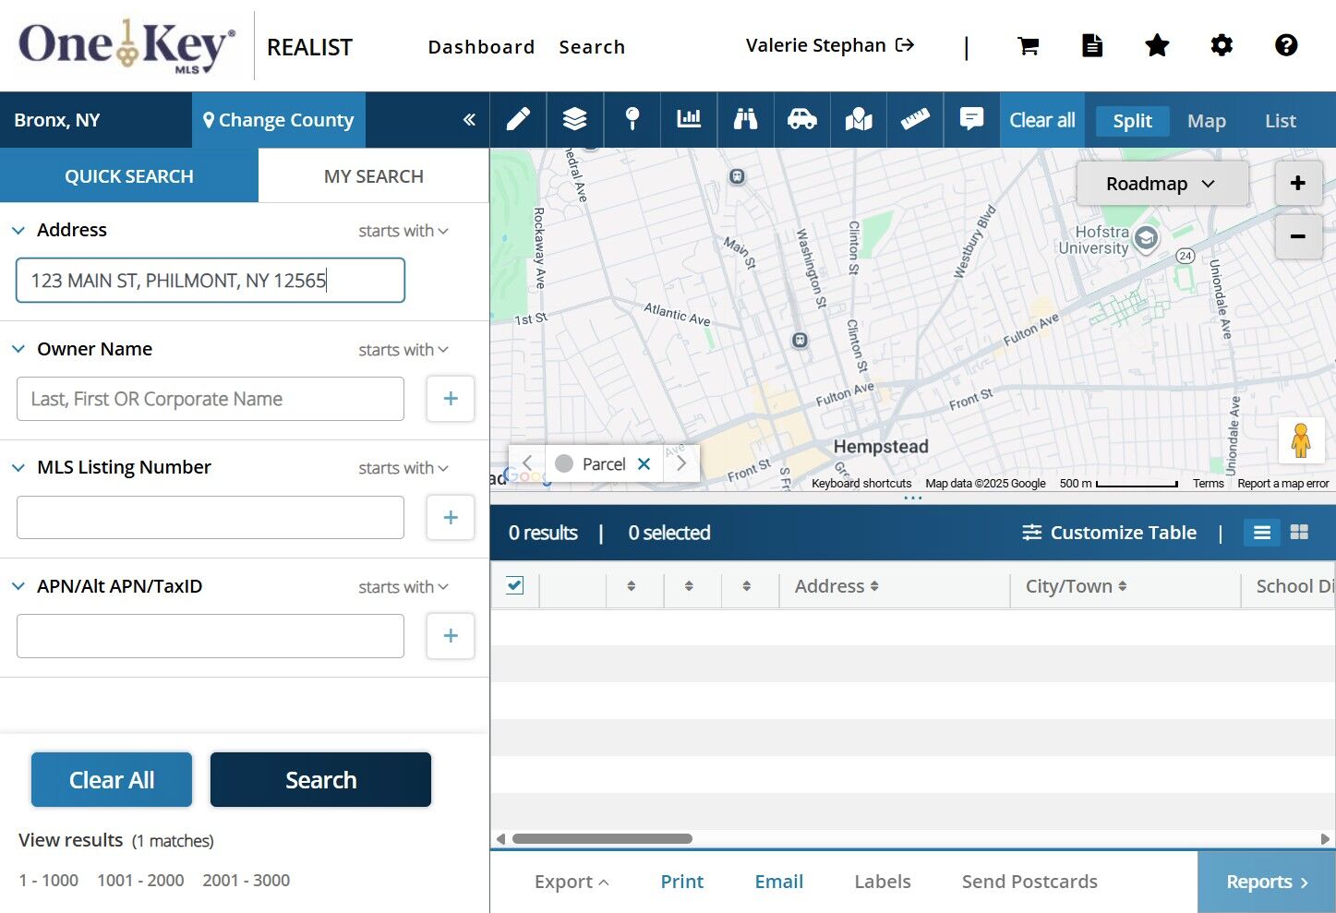Expand the Export menu
The width and height of the screenshot is (1336, 913).
click(572, 882)
